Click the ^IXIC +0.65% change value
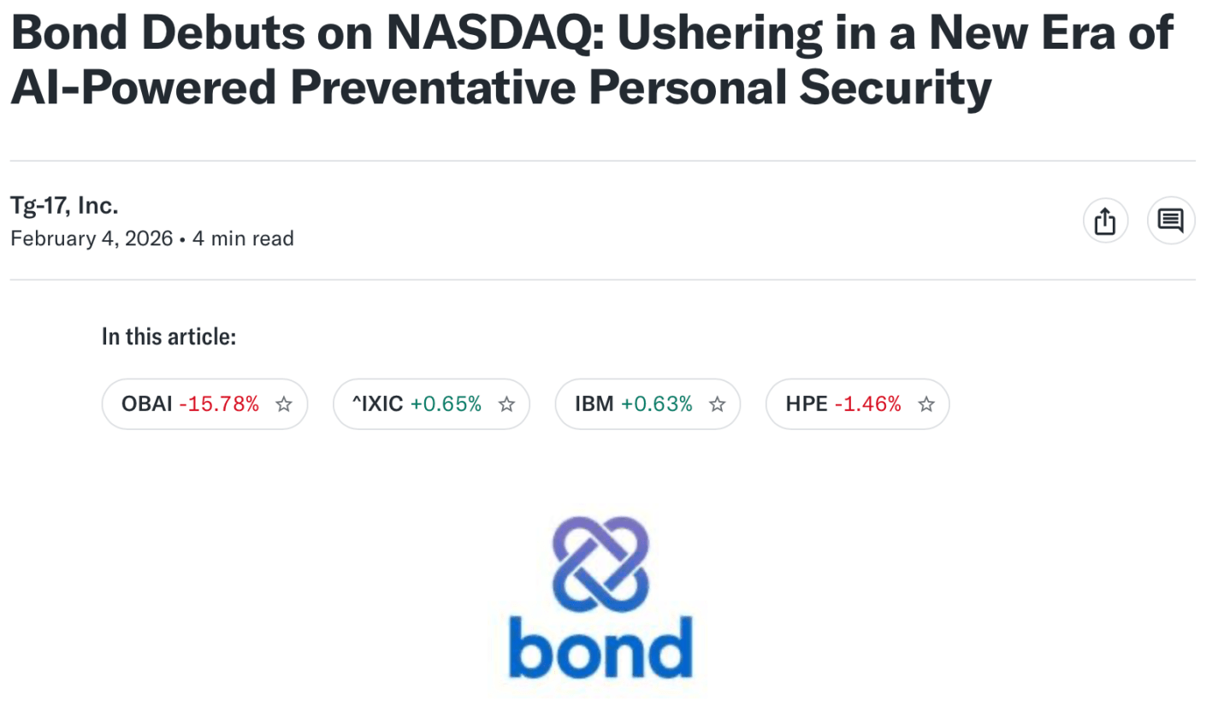Viewport: 1218px width, 706px height. tap(446, 404)
